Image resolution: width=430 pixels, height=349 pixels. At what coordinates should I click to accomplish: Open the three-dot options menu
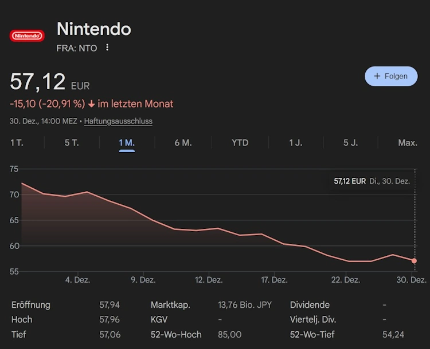coord(107,48)
